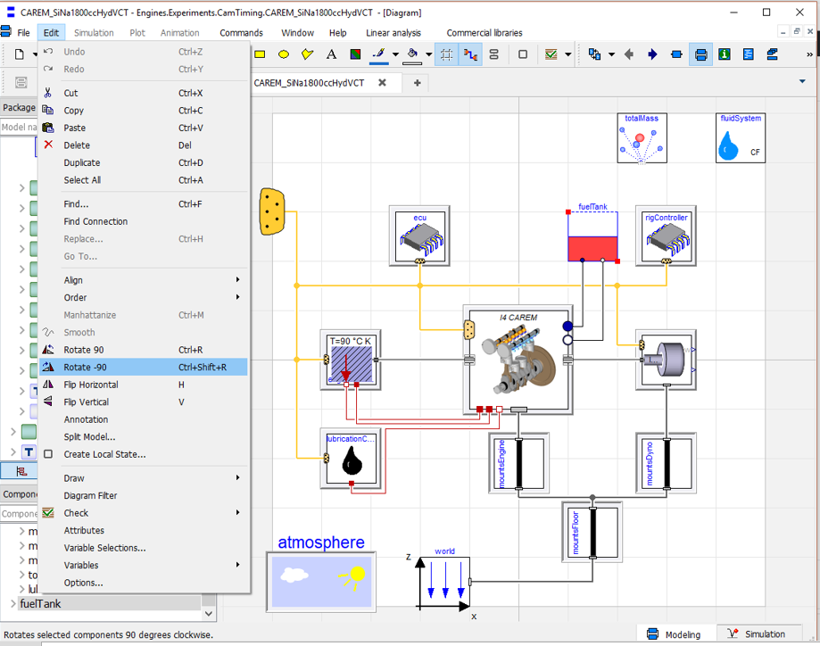Open the documentation info layer icon
The image size is (820, 646).
725,54
